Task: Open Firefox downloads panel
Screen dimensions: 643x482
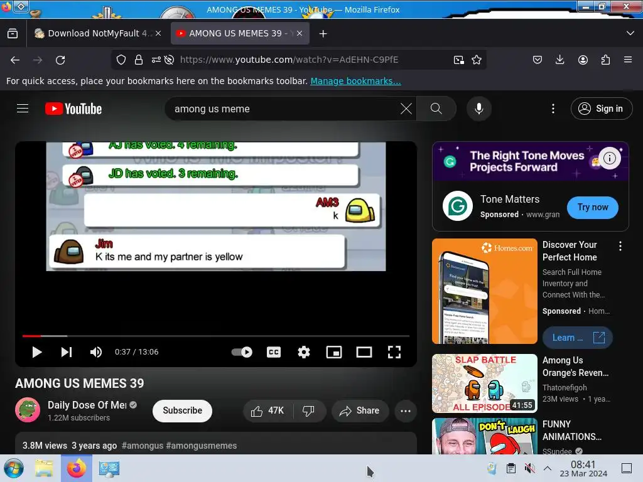Action: coord(559,60)
